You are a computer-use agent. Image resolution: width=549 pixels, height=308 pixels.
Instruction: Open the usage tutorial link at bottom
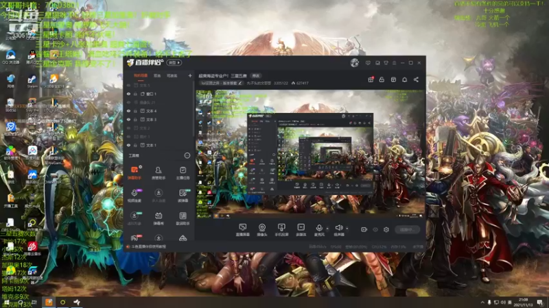[149, 246]
